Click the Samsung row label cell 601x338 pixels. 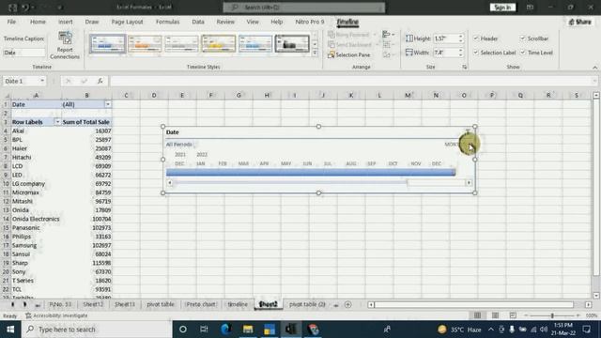tap(37, 245)
